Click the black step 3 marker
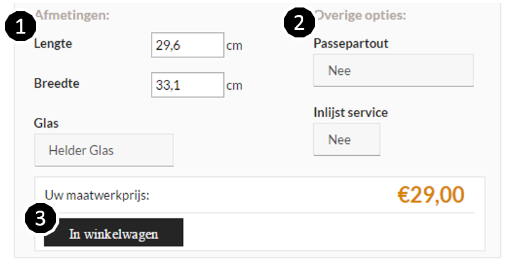This screenshot has height=263, width=506. [x=41, y=218]
